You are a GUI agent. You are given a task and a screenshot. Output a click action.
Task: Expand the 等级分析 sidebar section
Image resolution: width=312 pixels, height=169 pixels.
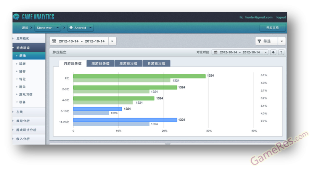29,121
